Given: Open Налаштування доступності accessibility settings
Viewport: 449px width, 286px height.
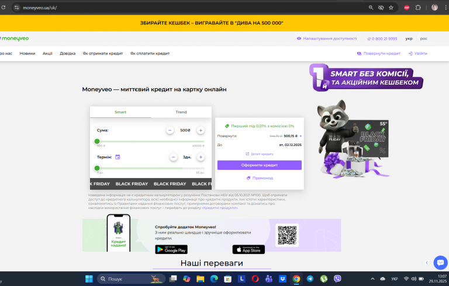Looking at the screenshot, I should click(x=327, y=39).
